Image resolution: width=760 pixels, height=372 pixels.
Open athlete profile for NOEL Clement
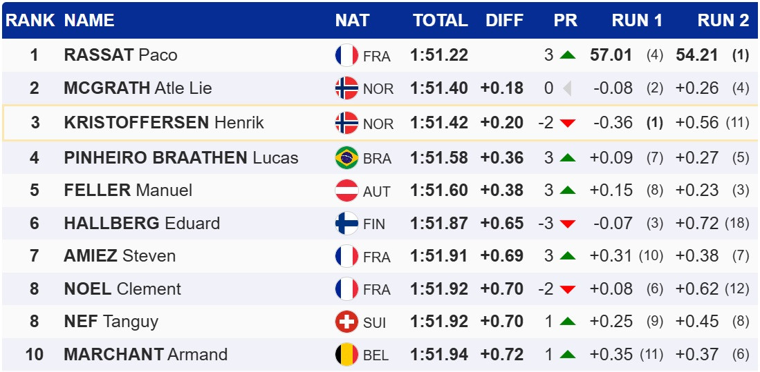tap(122, 288)
